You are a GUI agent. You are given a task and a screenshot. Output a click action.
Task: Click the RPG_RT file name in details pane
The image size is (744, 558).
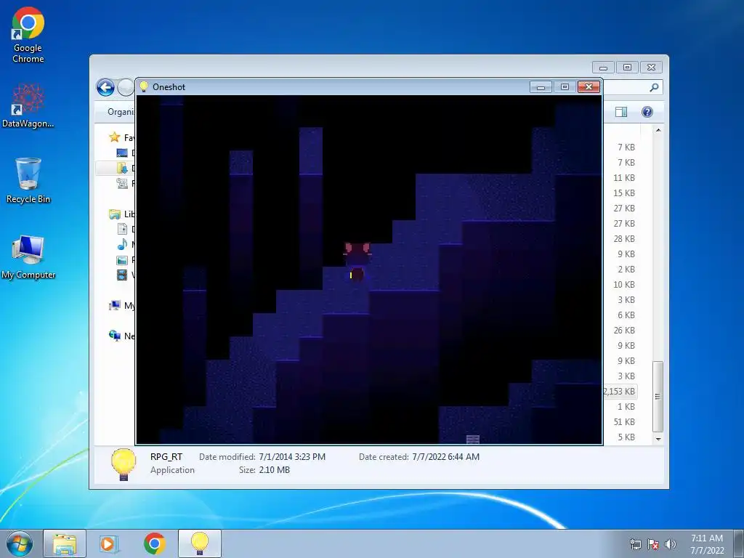[166, 457]
